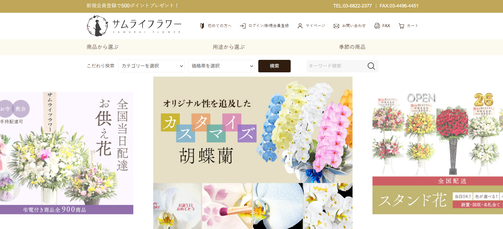
Task: Click the キーワード検索 input field
Action: [336, 66]
